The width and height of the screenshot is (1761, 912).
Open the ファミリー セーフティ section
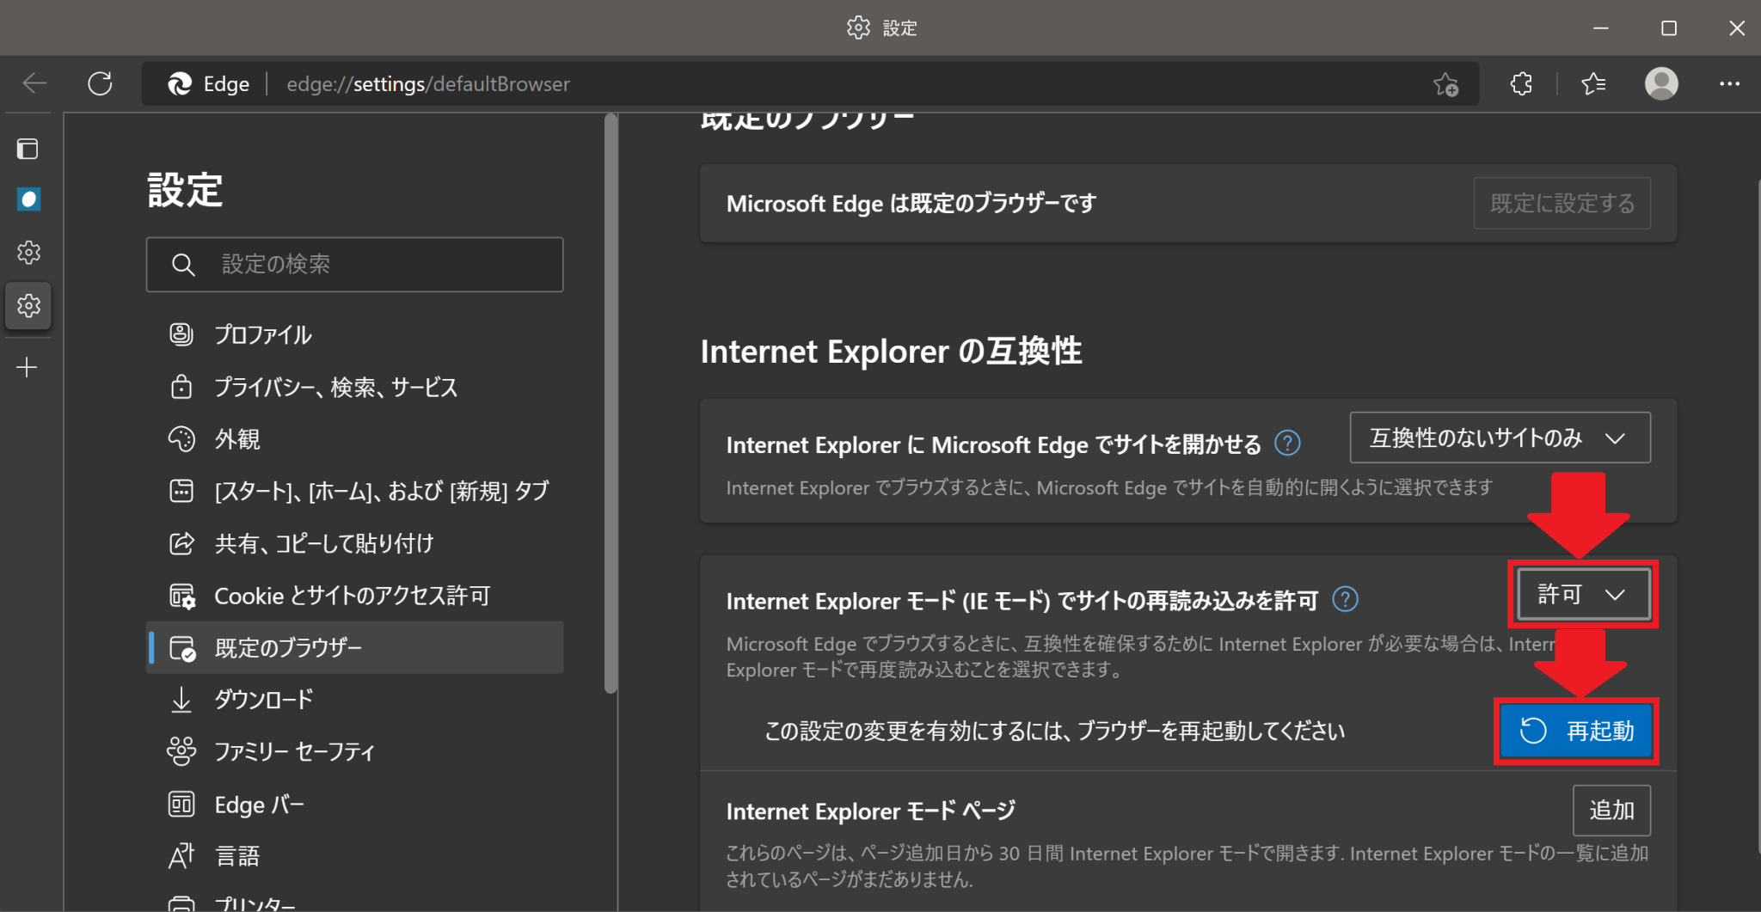(294, 751)
